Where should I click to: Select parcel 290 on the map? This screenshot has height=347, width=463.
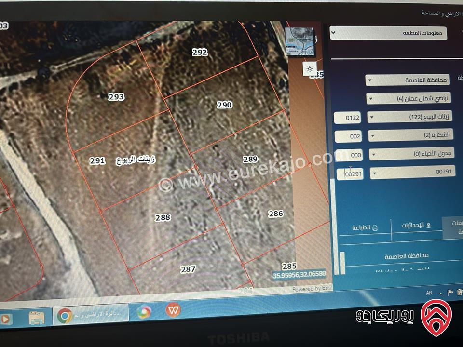pos(224,105)
